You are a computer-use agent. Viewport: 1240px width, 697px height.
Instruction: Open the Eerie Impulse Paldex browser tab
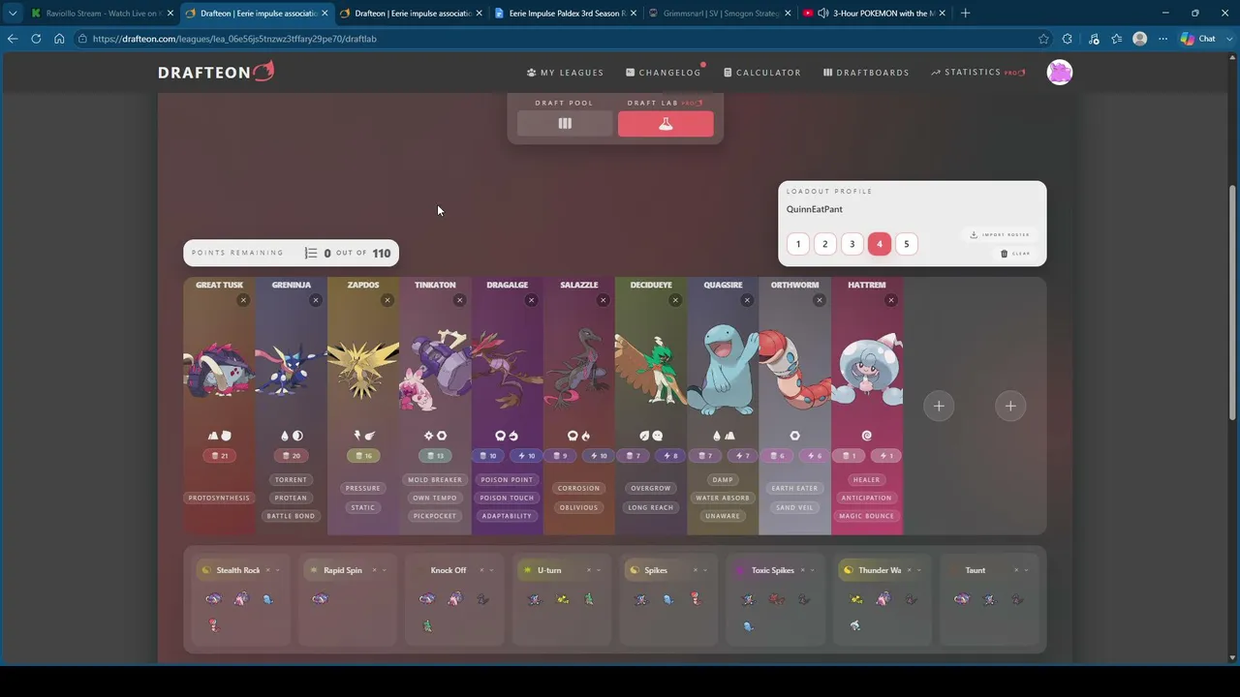(564, 14)
